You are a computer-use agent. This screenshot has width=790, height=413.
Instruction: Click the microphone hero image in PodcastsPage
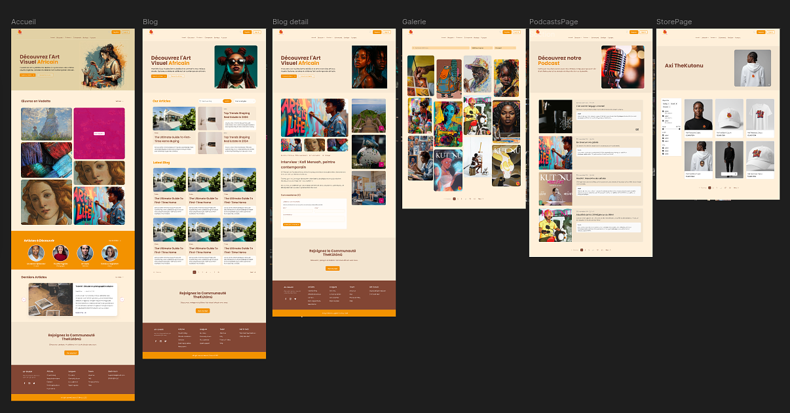tap(622, 67)
